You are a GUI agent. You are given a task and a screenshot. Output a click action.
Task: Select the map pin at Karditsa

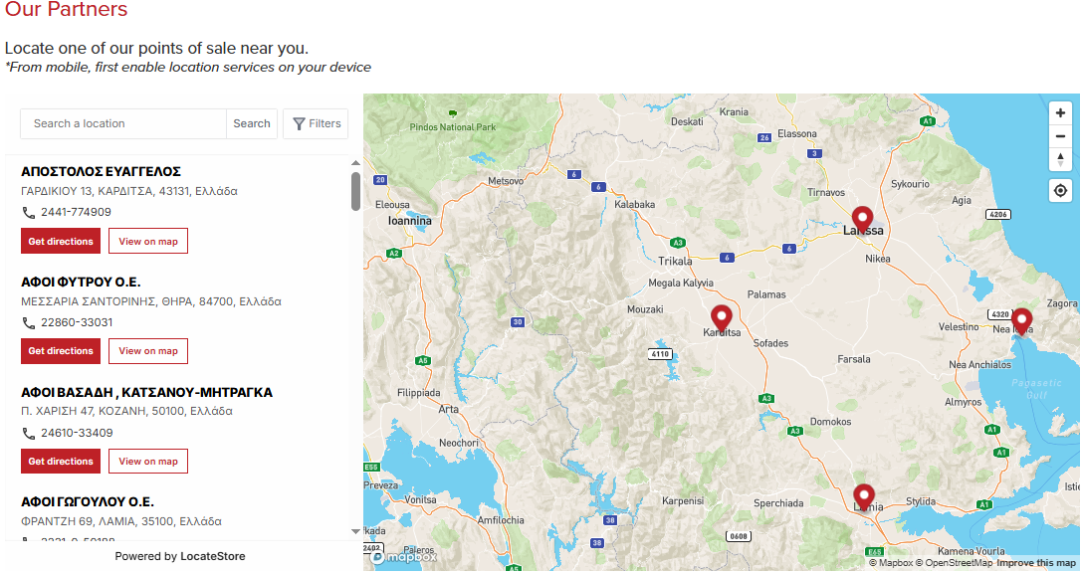click(722, 319)
